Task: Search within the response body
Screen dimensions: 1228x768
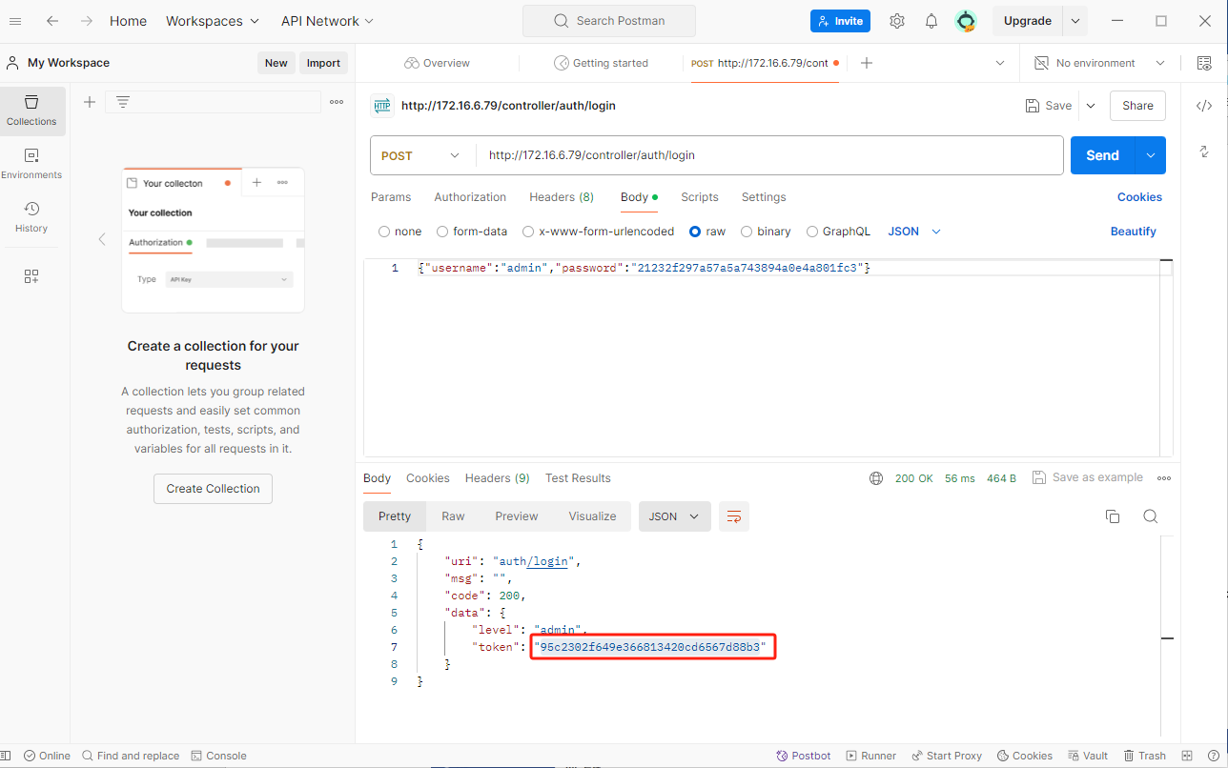Action: [x=1151, y=516]
